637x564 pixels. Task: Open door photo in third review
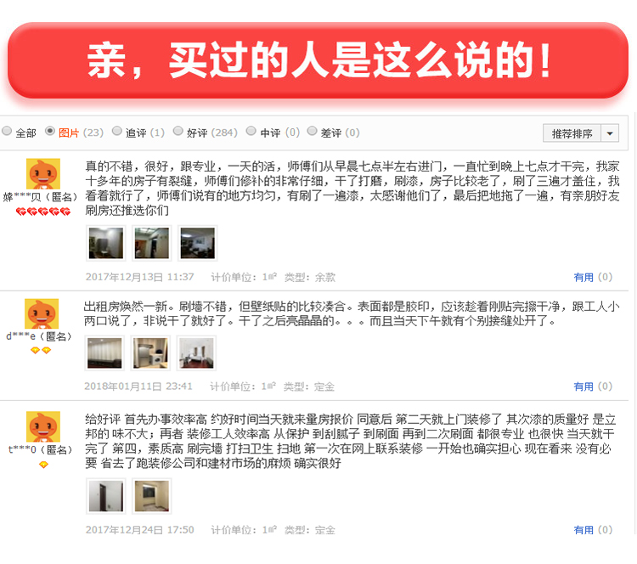click(106, 496)
